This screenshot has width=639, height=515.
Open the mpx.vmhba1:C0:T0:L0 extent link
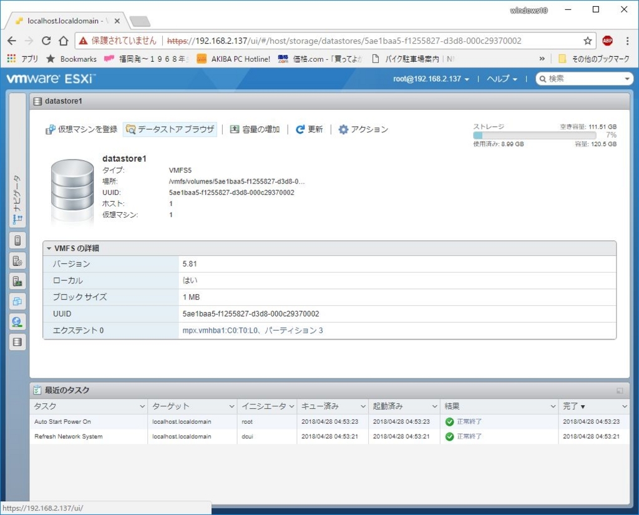coord(253,331)
